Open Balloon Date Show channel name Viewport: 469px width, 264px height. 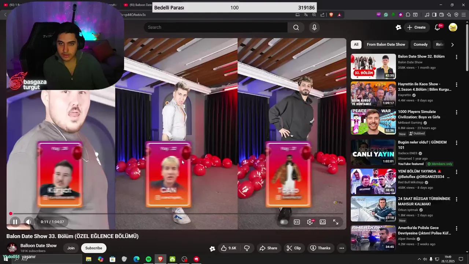[x=38, y=246]
